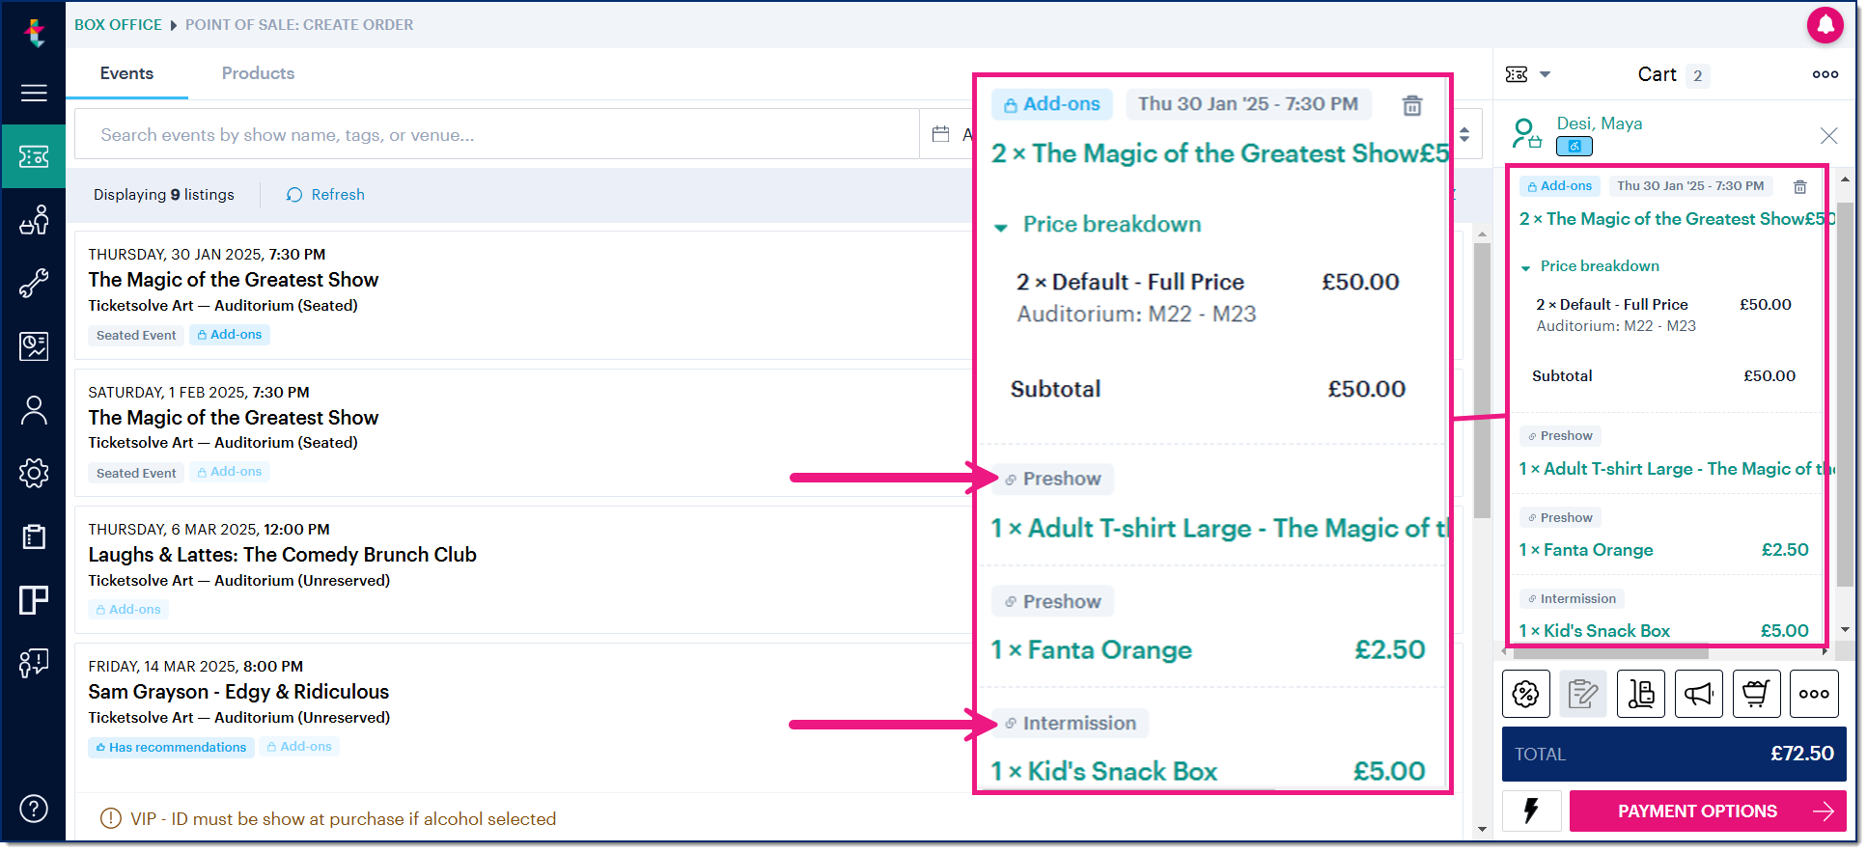Click the PAYMENT OPTIONS button

1708,811
